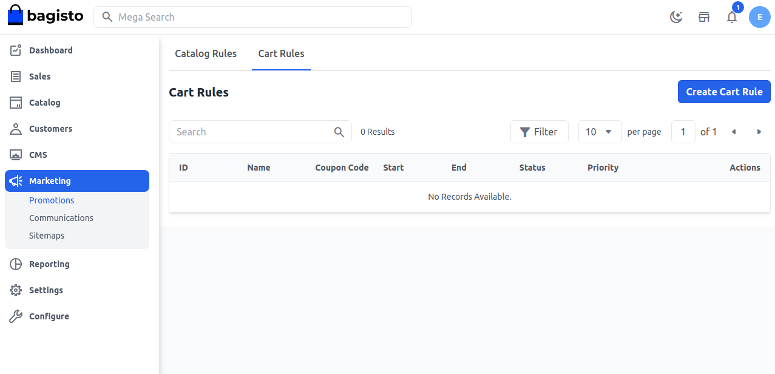
Task: Click the Create Cart Rule button
Action: click(724, 92)
